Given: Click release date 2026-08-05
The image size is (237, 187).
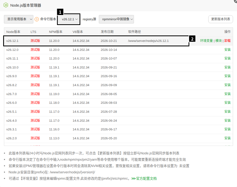Looking at the screenshot, I should click(109, 94).
